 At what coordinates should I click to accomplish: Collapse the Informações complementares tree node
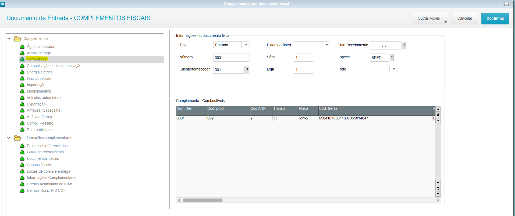tap(9, 138)
